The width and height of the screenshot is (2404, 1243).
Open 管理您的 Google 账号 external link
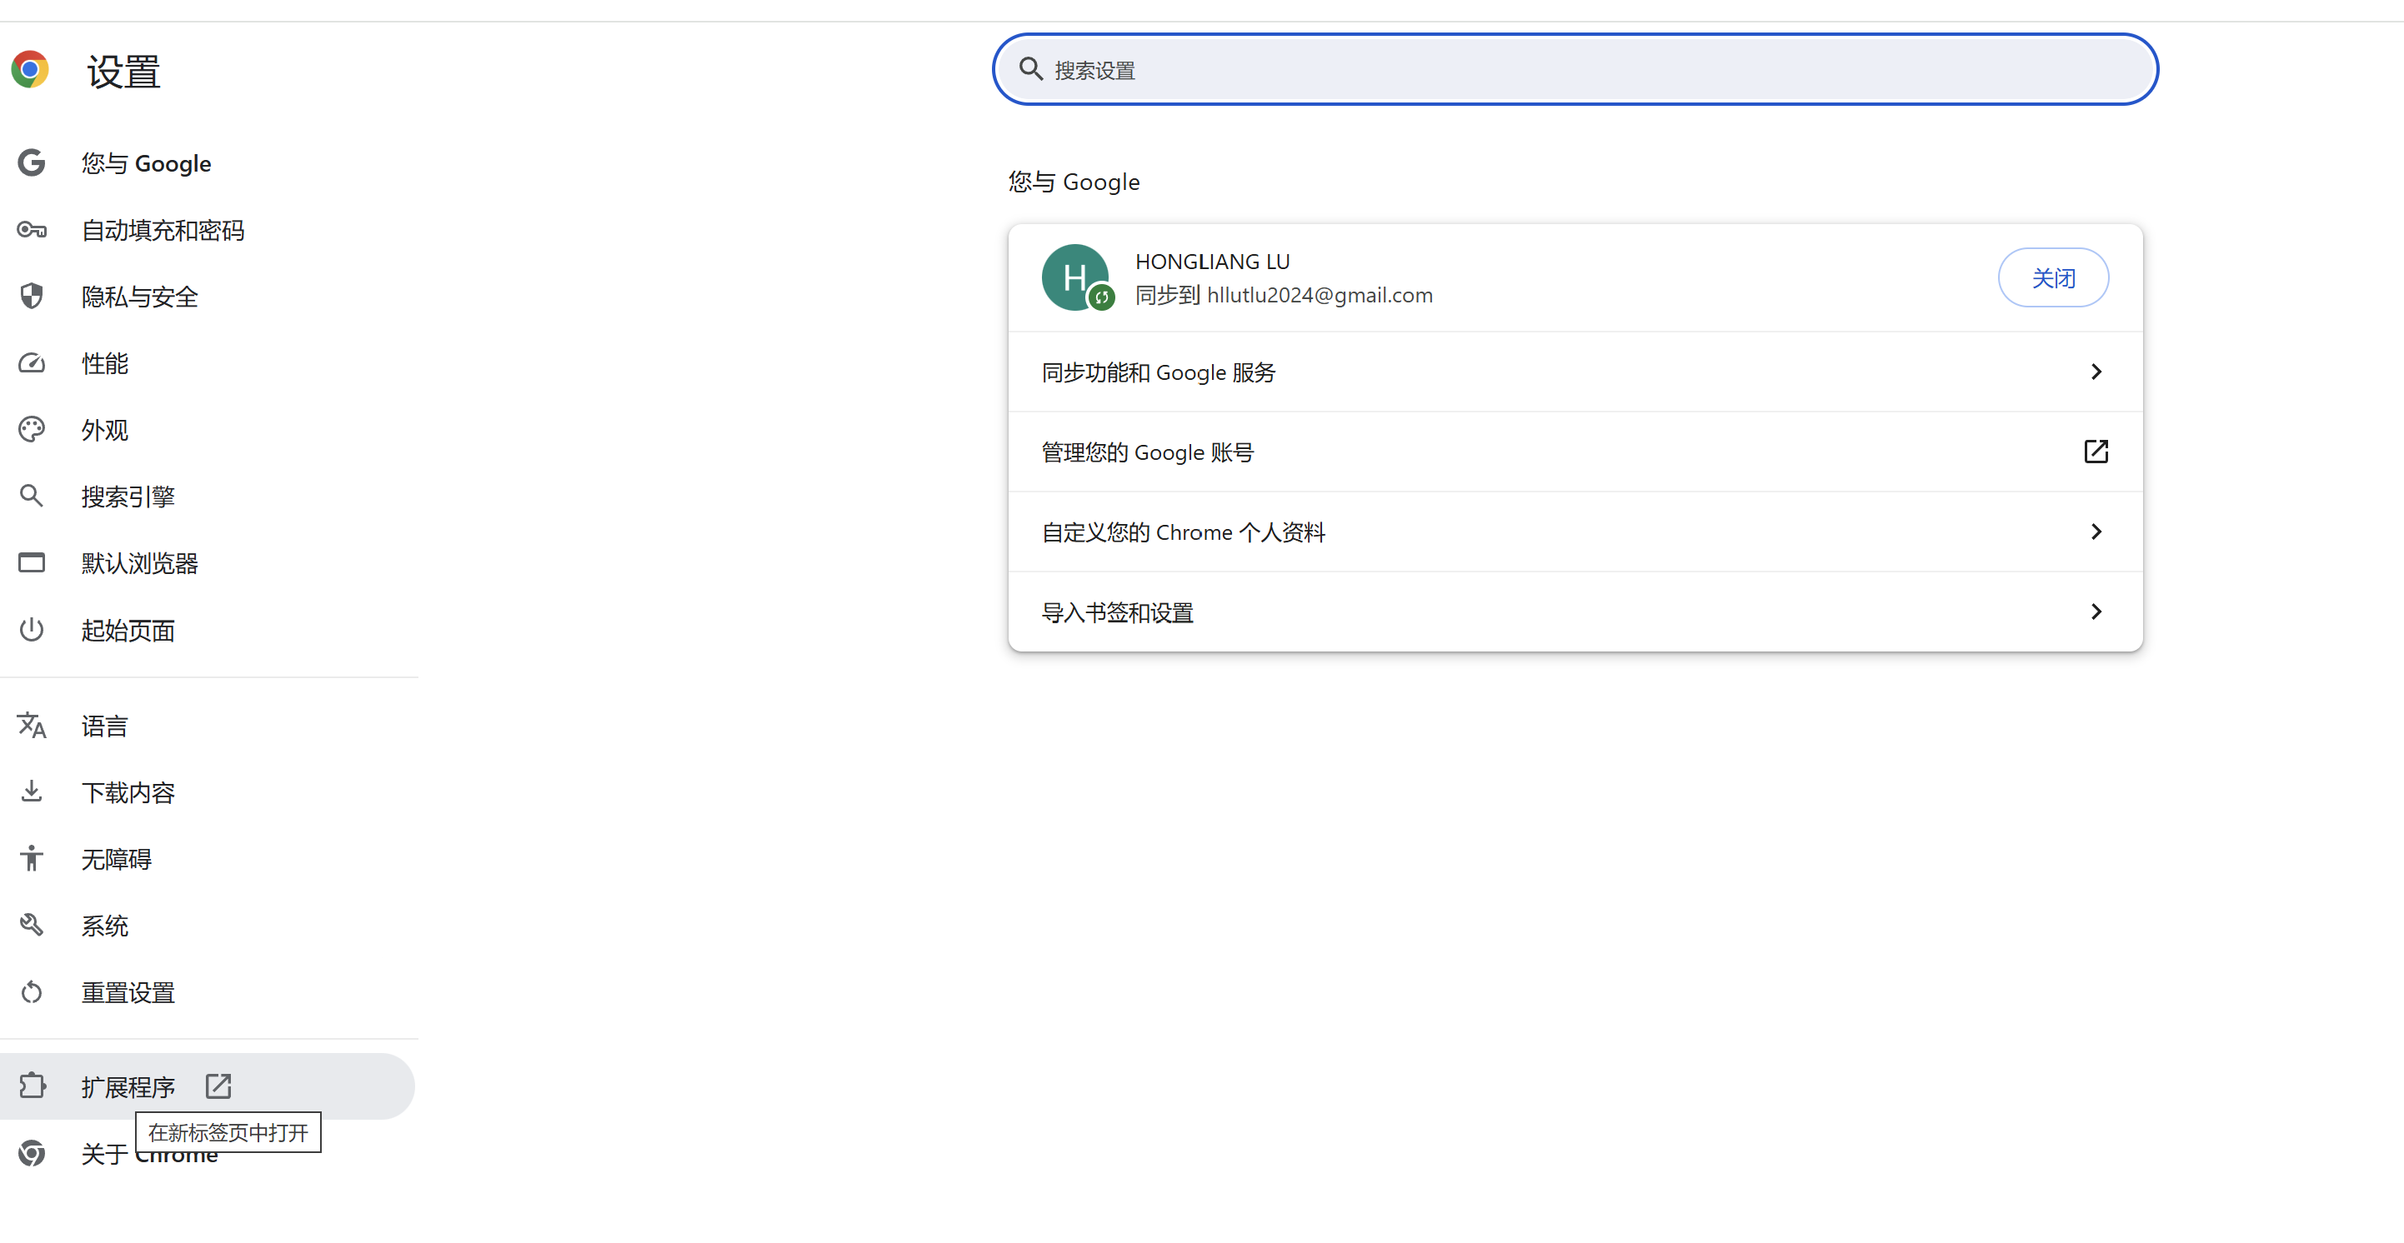click(x=2095, y=452)
